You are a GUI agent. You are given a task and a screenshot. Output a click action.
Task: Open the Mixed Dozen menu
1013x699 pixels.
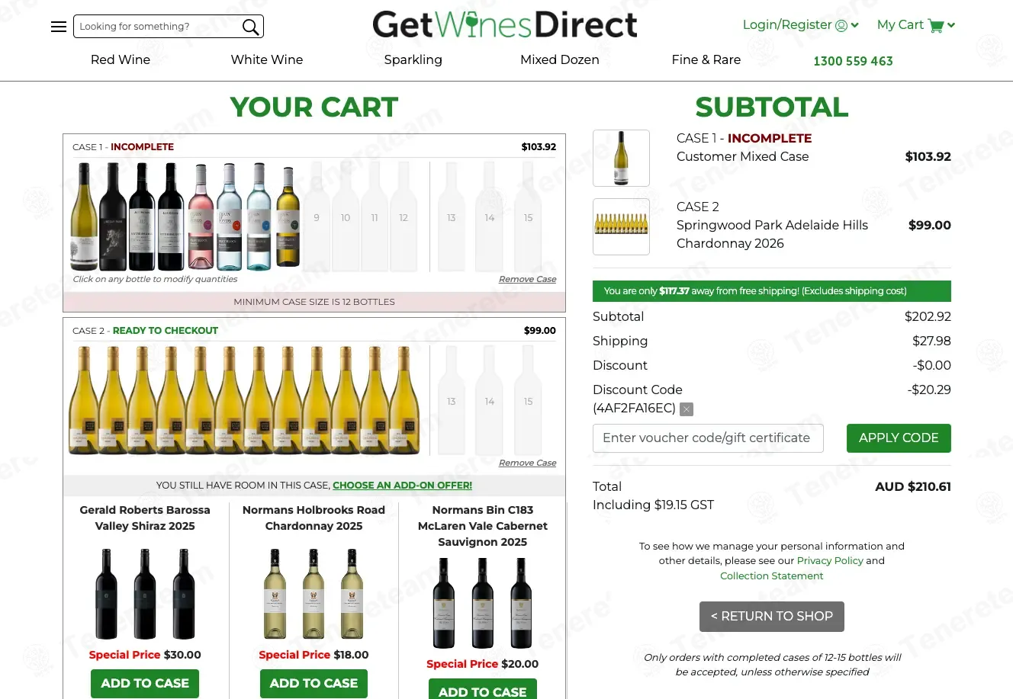(560, 59)
